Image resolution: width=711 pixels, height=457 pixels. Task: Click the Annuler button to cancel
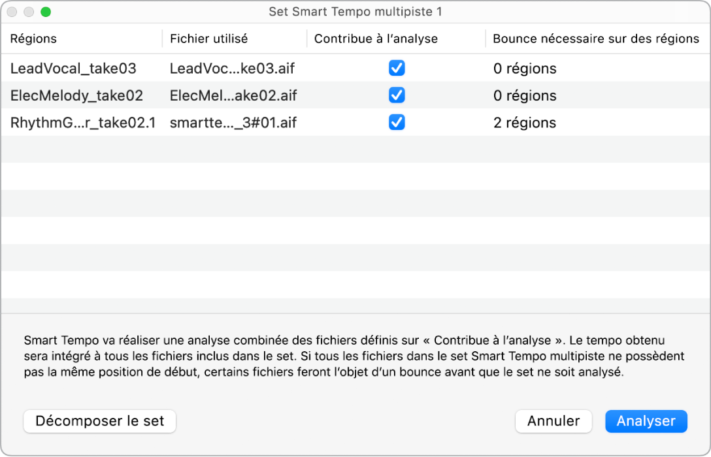pos(553,421)
